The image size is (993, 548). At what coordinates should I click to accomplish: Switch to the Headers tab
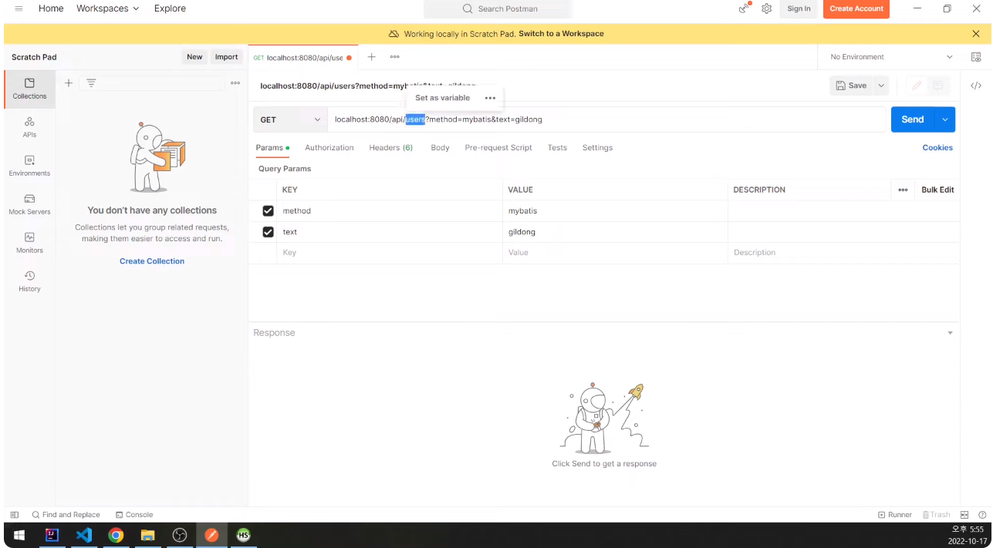(x=390, y=148)
